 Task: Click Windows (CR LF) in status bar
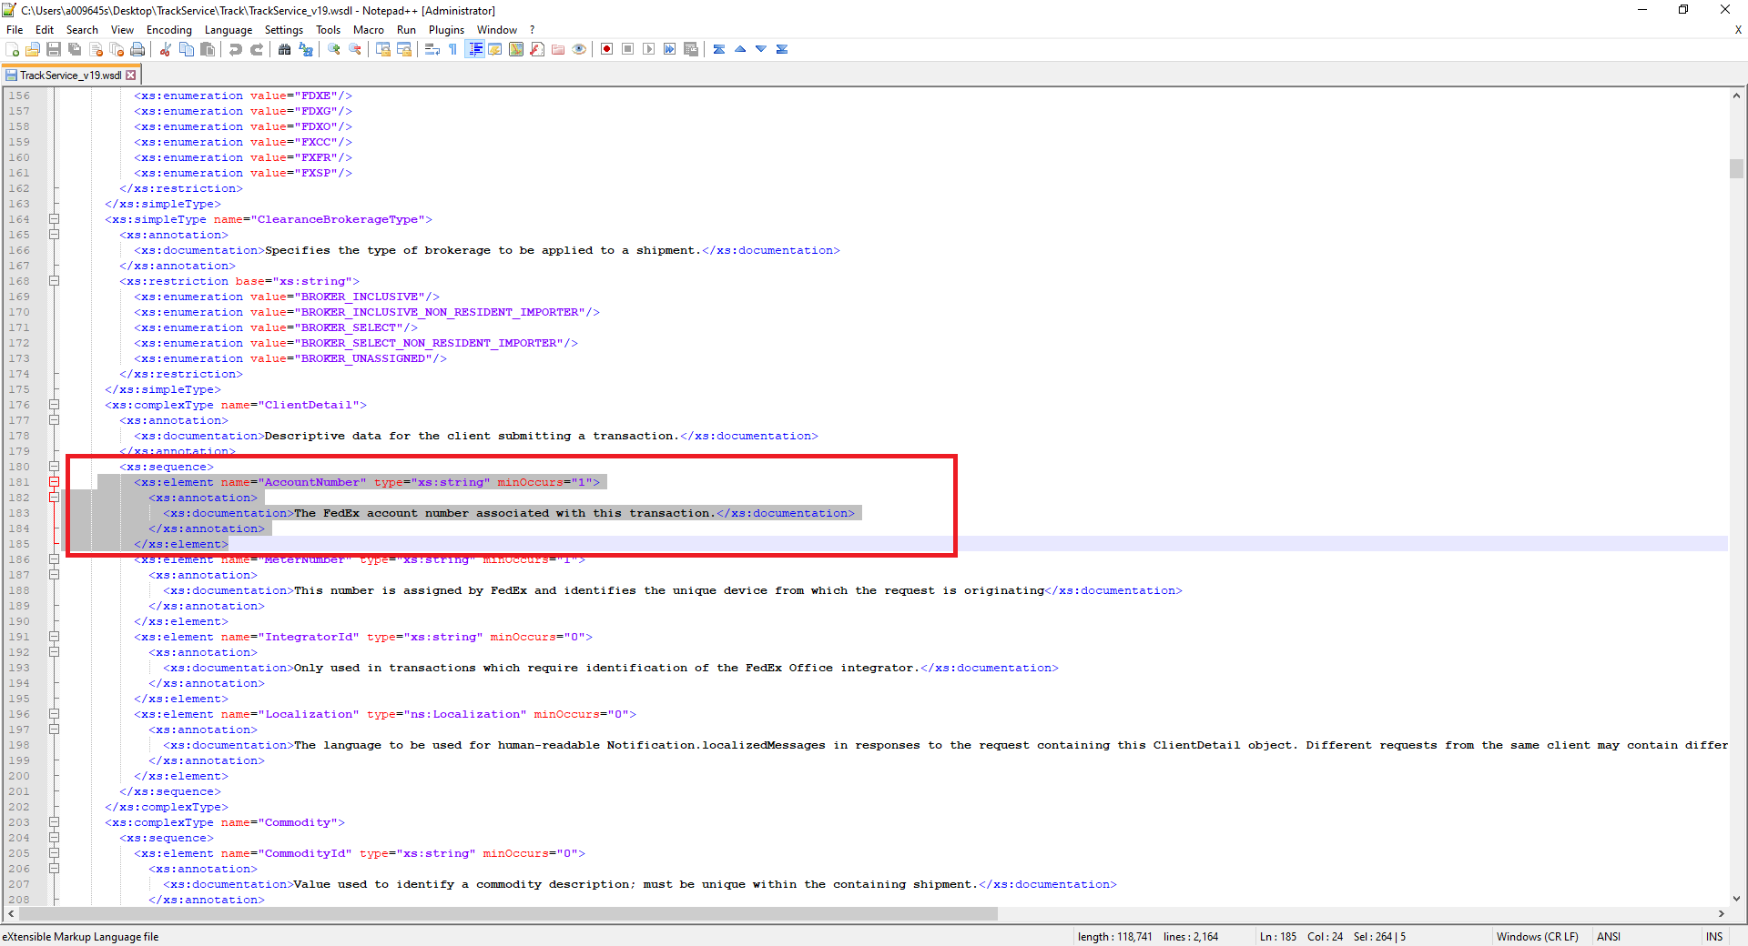1538,937
